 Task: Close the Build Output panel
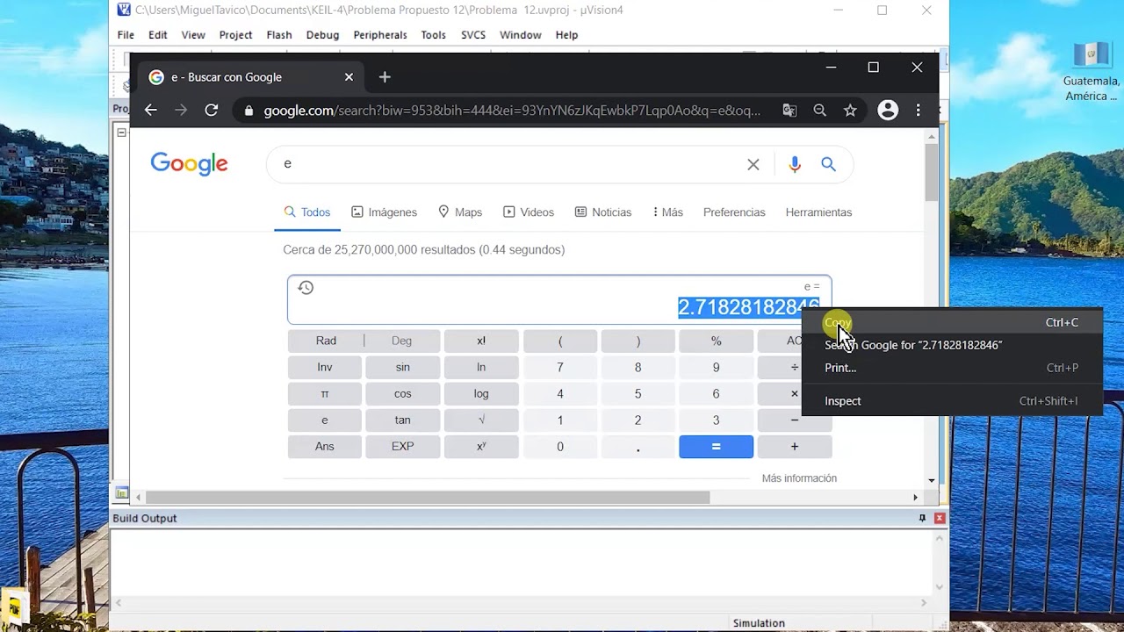tap(940, 518)
